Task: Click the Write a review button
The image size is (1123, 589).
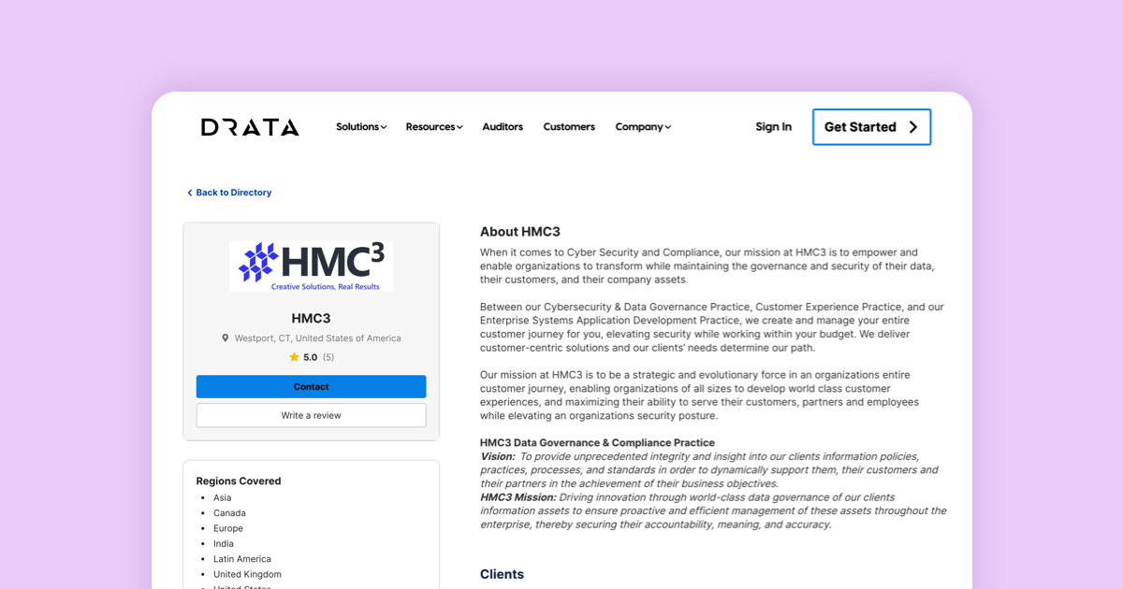Action: (311, 415)
